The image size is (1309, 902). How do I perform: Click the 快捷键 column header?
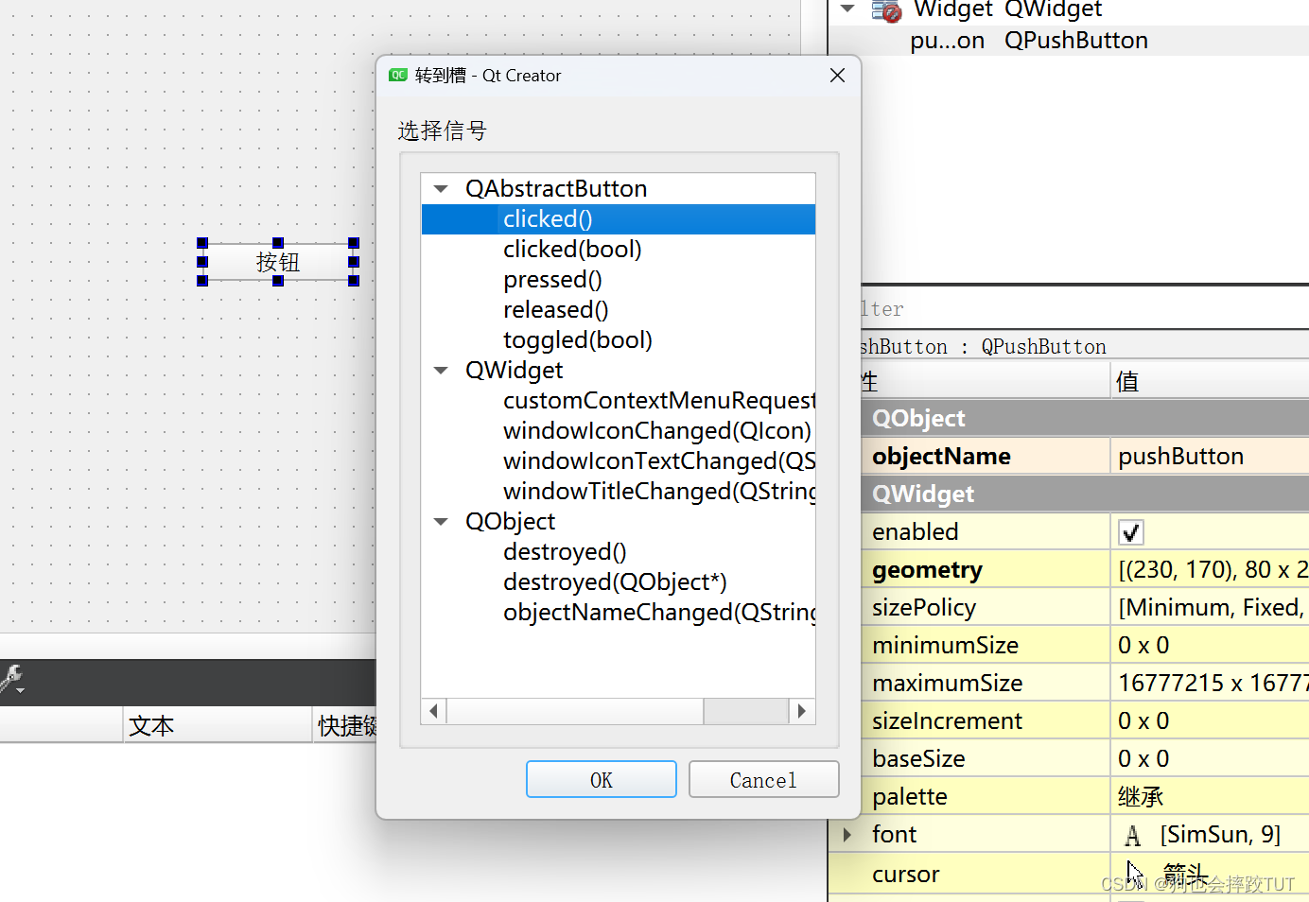pos(345,726)
